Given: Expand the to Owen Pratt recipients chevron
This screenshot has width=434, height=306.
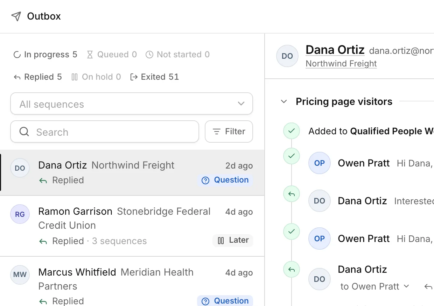Looking at the screenshot, I should coord(406,286).
